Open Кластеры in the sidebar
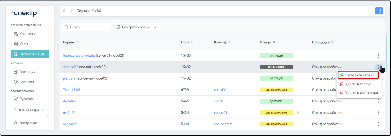 pos(27,34)
